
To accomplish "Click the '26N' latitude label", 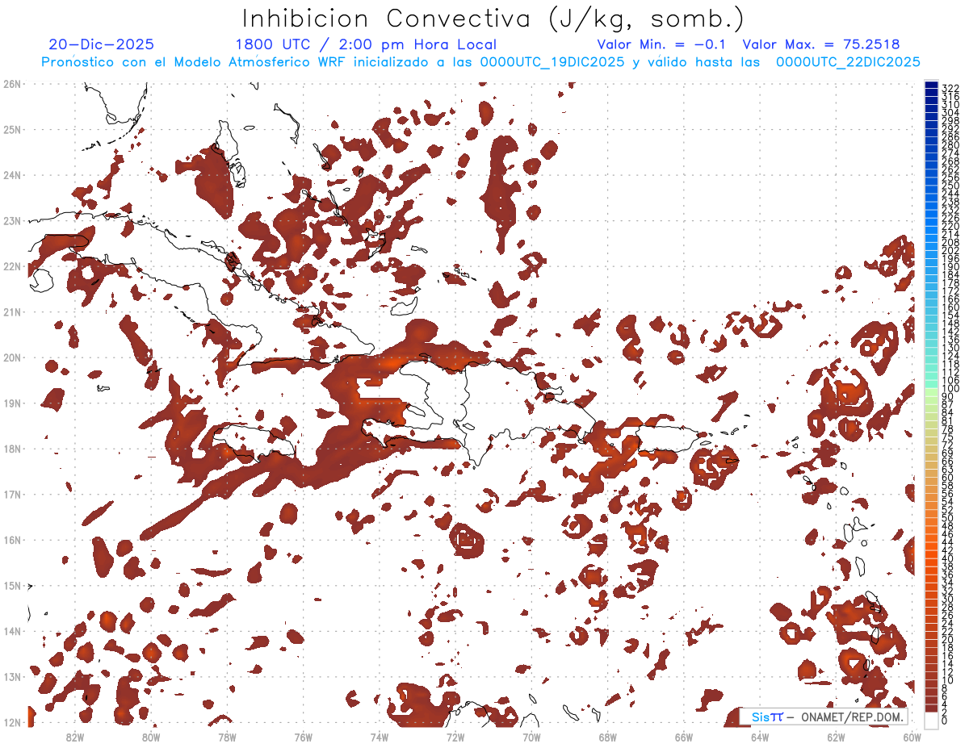I will [12, 84].
